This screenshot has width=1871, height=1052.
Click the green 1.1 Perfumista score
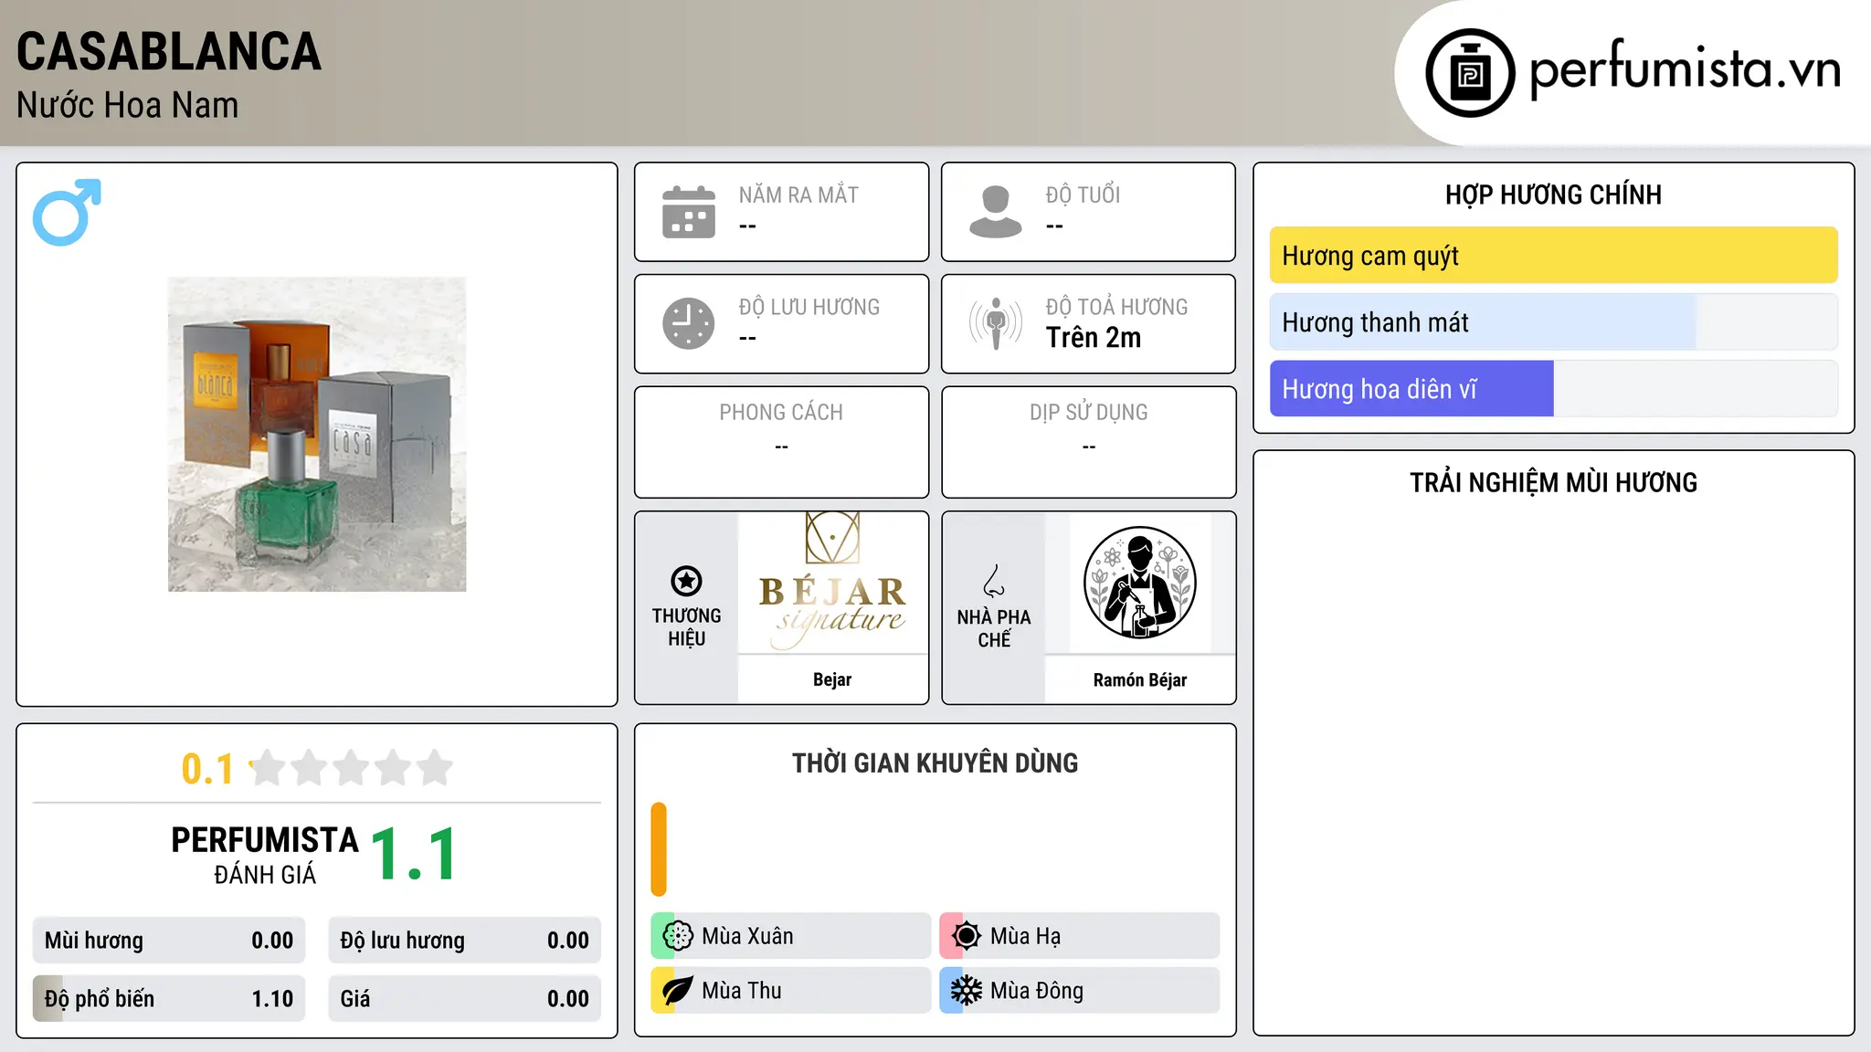(414, 854)
